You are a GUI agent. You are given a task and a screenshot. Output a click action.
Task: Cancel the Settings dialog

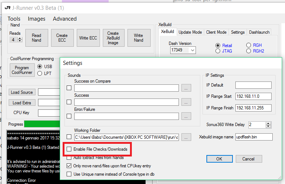click(x=249, y=159)
